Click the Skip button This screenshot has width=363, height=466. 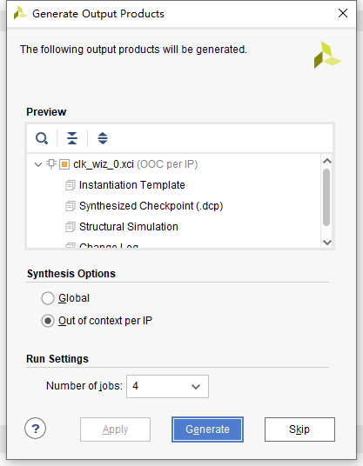pyautogui.click(x=299, y=429)
